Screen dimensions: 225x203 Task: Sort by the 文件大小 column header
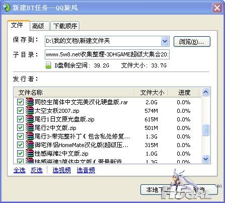tap(152, 92)
